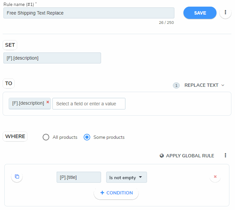Screen dimensions: 235x210
Task: Remove the [F].[description] tag with red x
Action: (x=48, y=102)
